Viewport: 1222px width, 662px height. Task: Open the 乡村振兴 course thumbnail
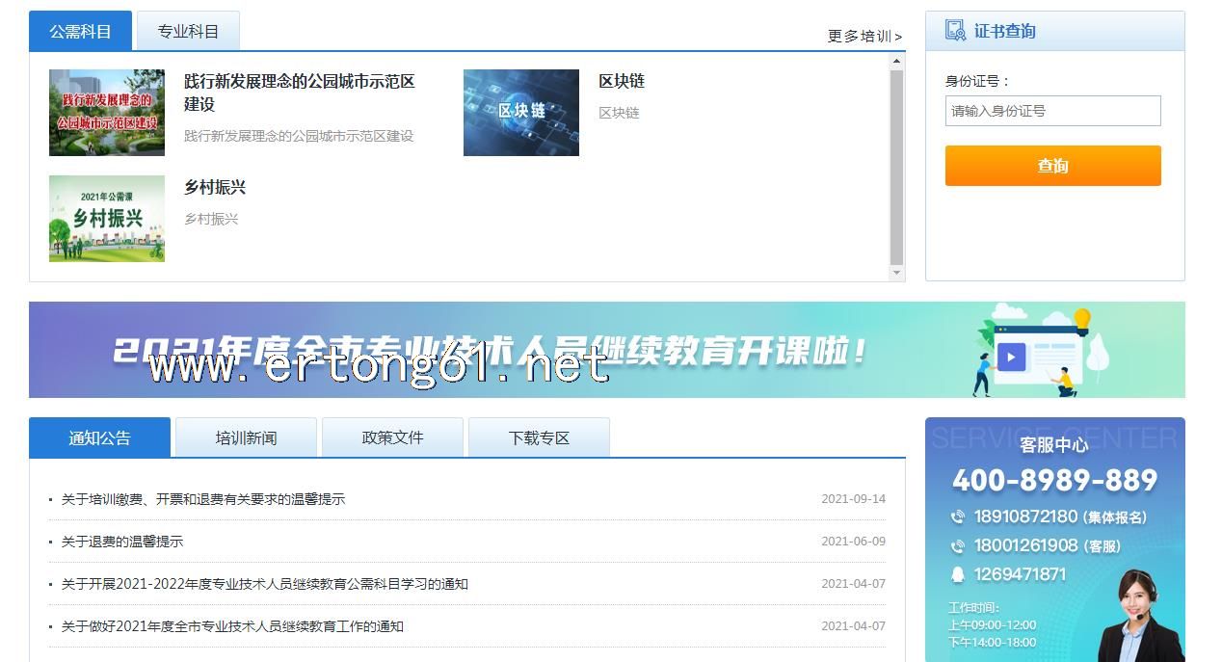pyautogui.click(x=107, y=219)
